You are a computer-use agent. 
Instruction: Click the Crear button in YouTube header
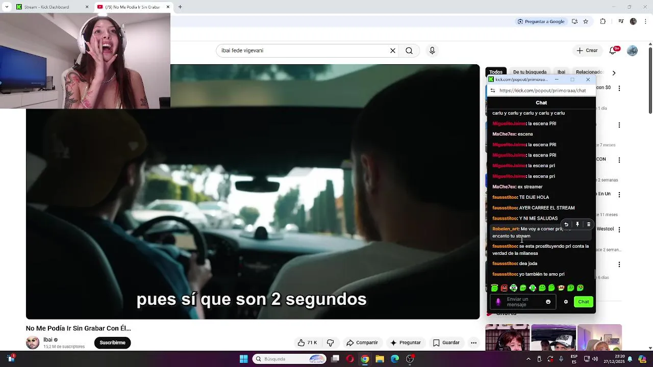(x=587, y=50)
